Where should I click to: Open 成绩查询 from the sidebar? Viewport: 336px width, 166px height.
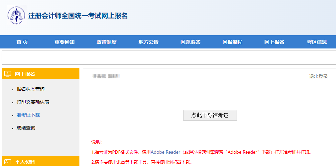pos(26,128)
